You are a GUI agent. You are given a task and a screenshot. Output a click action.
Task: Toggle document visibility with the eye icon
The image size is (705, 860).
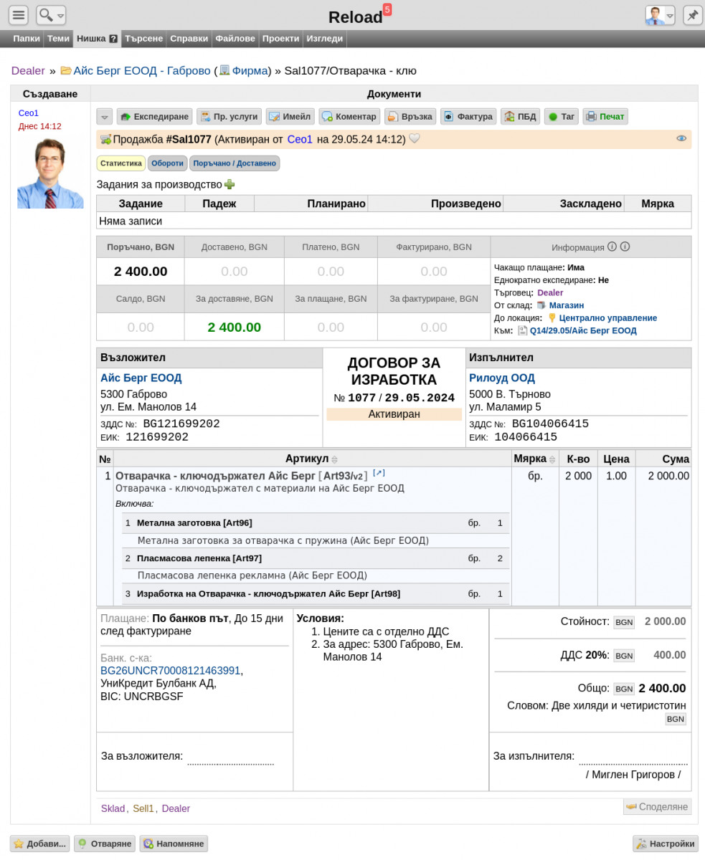pos(681,139)
